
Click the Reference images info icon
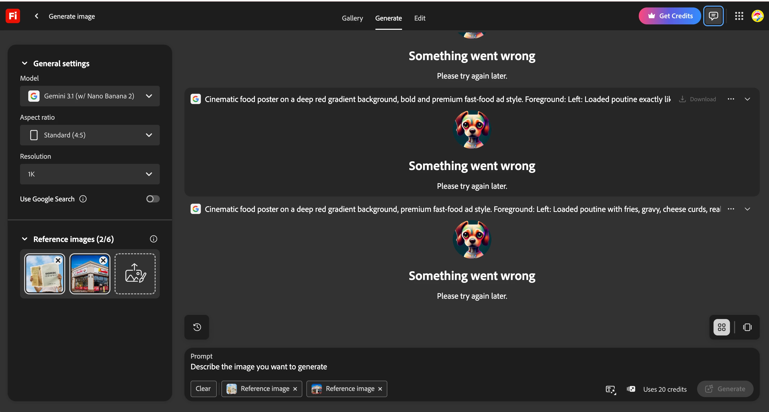pos(153,239)
